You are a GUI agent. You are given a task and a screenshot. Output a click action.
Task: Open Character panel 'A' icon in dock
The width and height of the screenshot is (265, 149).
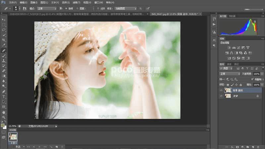tap(214, 40)
